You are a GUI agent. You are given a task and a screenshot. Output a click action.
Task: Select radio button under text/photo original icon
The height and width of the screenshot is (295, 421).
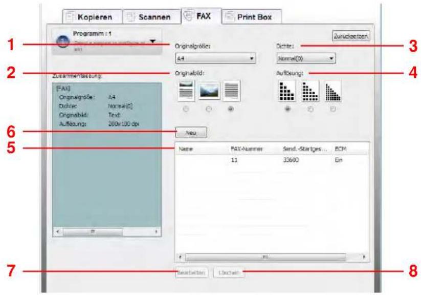point(186,109)
